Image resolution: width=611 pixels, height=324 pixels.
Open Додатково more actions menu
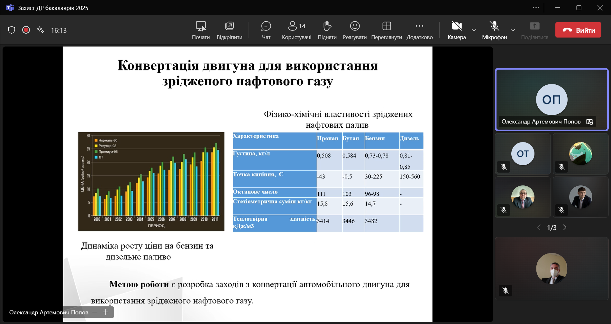pos(419,30)
